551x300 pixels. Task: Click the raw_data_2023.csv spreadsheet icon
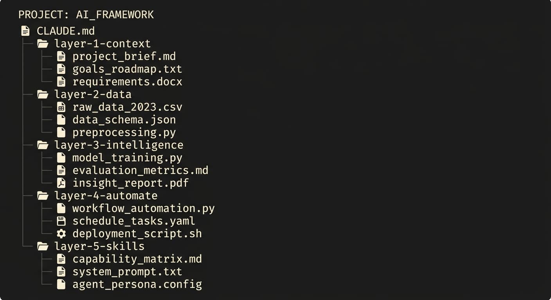(61, 107)
